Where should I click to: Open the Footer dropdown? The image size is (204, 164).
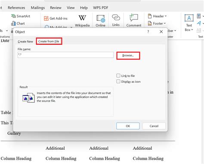pyautogui.click(x=157, y=23)
